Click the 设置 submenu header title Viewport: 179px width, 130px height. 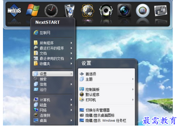click(86, 63)
